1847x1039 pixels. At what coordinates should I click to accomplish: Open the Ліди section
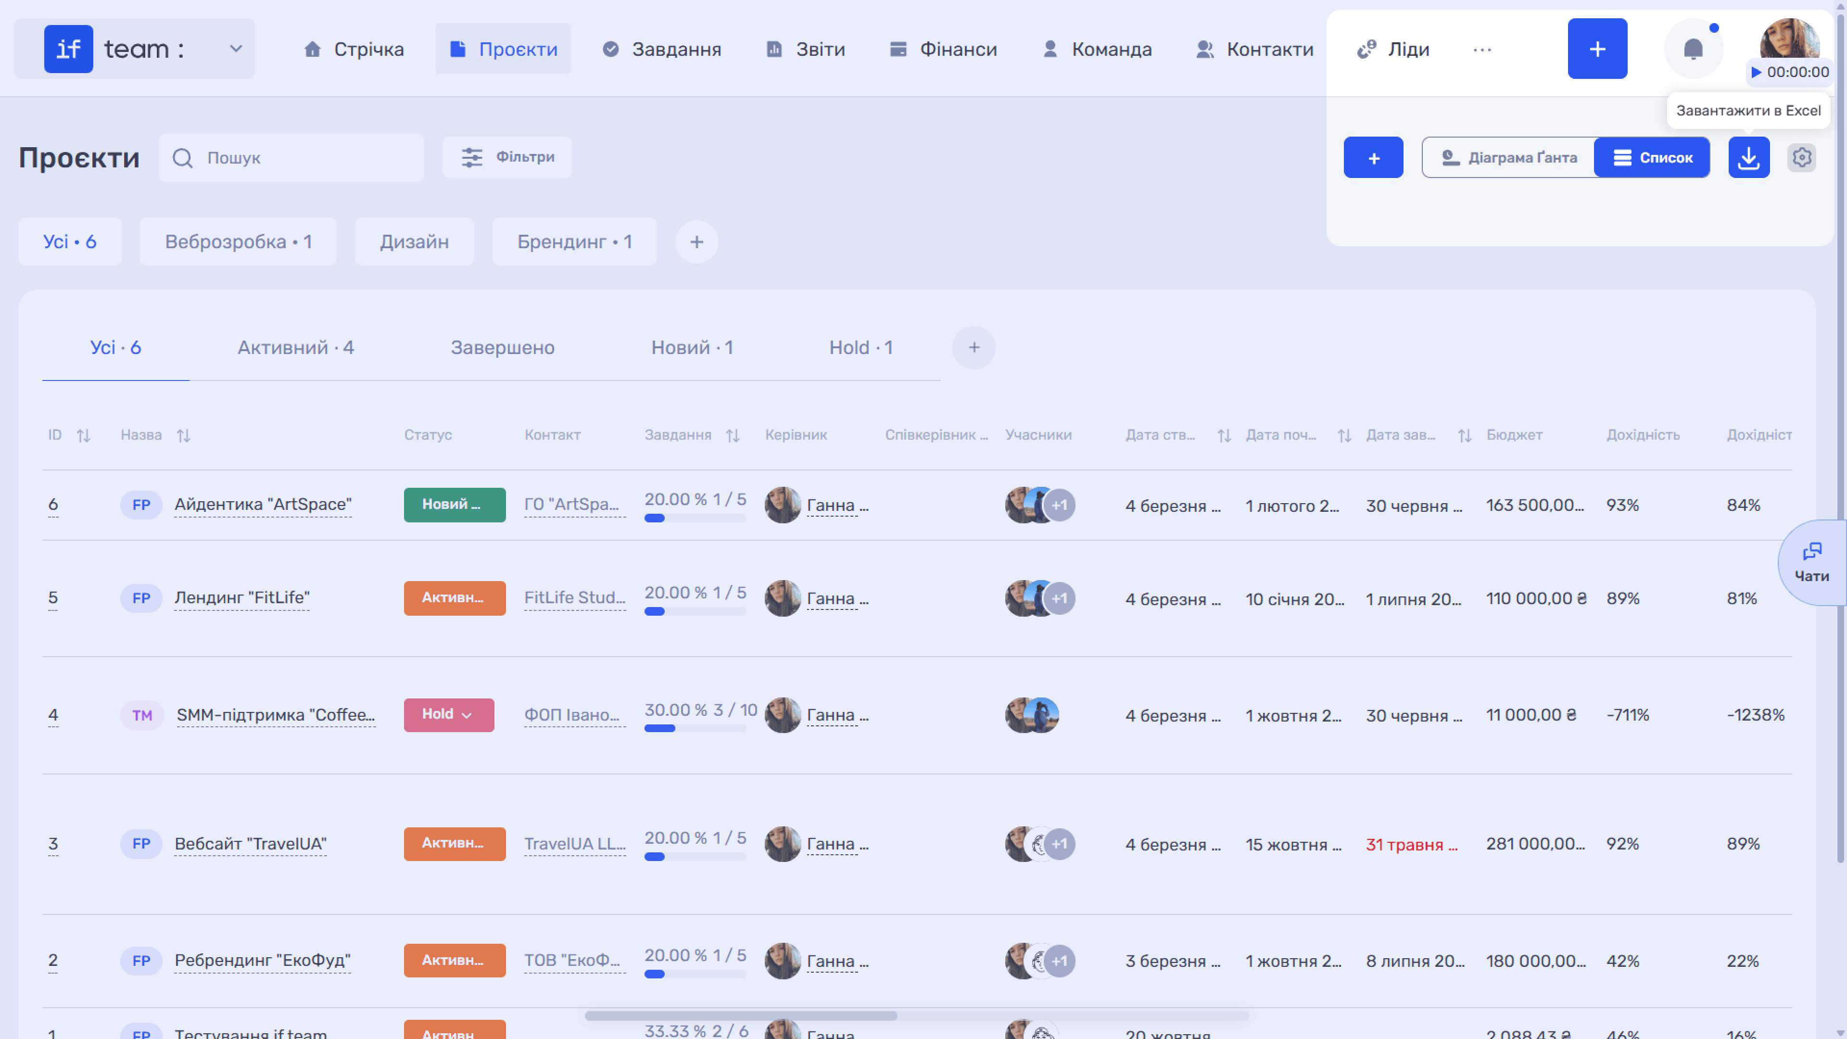[x=1393, y=49]
